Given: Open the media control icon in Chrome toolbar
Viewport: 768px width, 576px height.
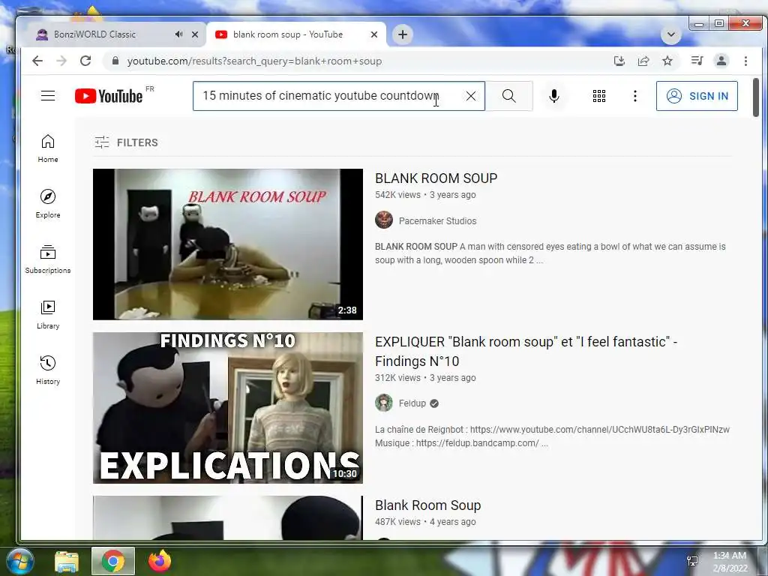Looking at the screenshot, I should pos(697,61).
